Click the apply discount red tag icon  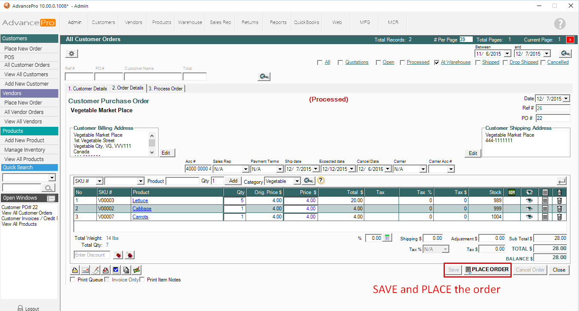click(x=119, y=255)
